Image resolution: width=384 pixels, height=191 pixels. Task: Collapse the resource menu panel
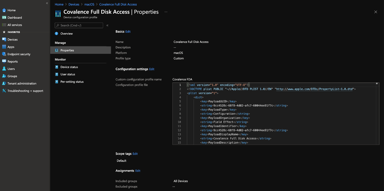(107, 25)
